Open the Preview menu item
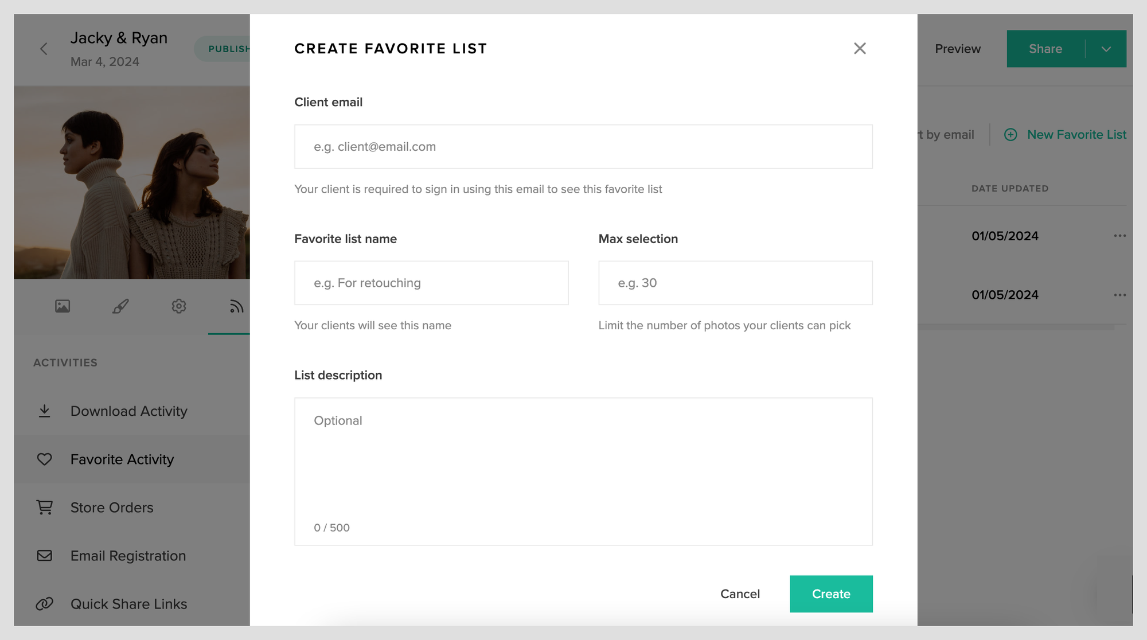This screenshot has height=640, width=1147. pos(957,49)
